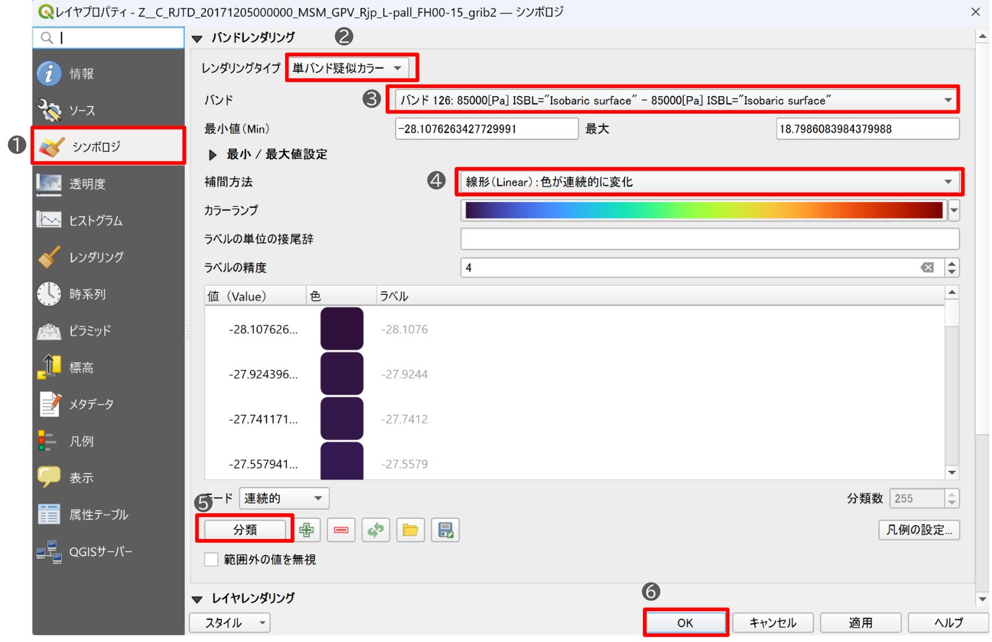Image resolution: width=992 pixels, height=642 pixels.
Task: Open スタイル menu button
Action: point(230,623)
